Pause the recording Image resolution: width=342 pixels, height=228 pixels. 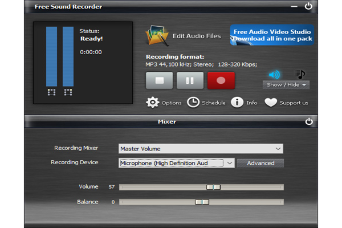coord(190,81)
